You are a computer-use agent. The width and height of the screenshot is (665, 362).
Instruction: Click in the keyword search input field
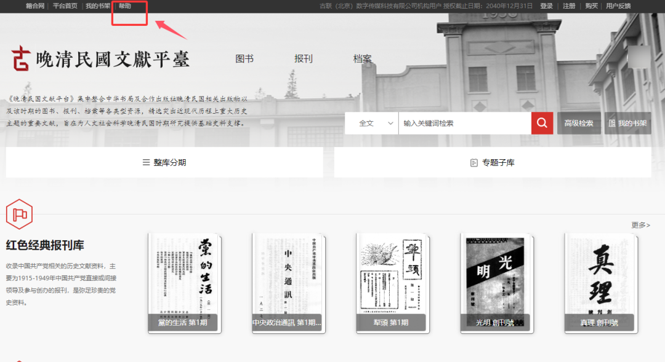[464, 123]
